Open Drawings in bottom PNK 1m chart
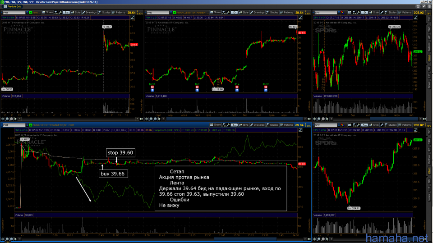The width and height of the screenshot is (433, 243). [257, 125]
